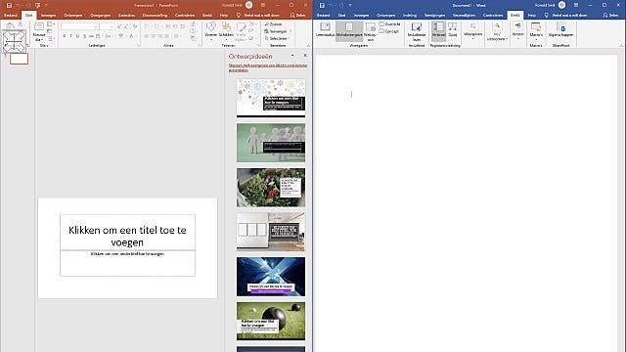626x352 pixels.
Task: Click the link text under Ontwerpideeën heading
Action: 267,67
